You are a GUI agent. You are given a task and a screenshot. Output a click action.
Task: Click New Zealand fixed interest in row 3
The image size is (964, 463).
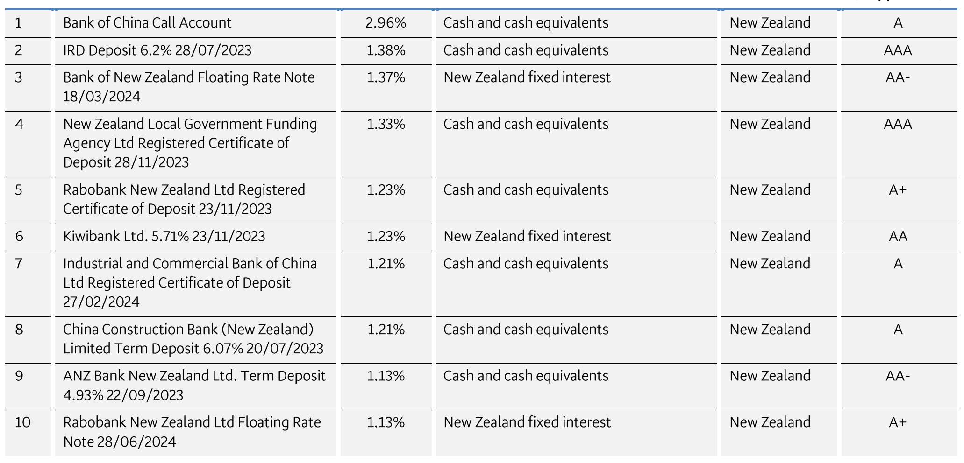(527, 77)
